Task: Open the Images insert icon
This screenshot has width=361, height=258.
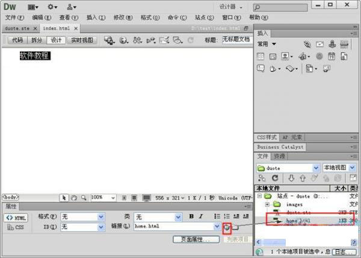Action: tap(287, 56)
